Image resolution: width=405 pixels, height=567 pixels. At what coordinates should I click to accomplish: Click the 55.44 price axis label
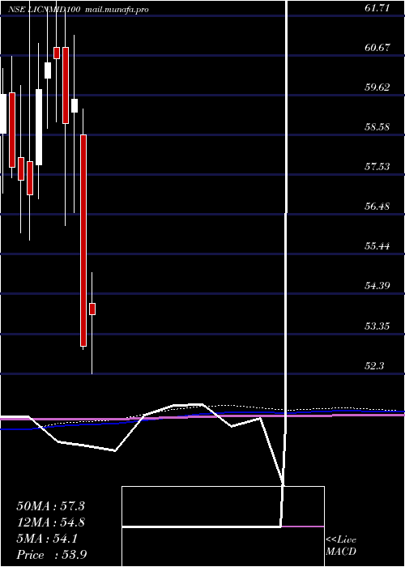click(377, 246)
